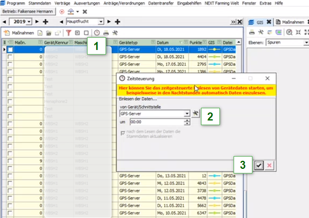The image size is (309, 218).
Task: Open the Stammdaten menu
Action: (x=39, y=3)
